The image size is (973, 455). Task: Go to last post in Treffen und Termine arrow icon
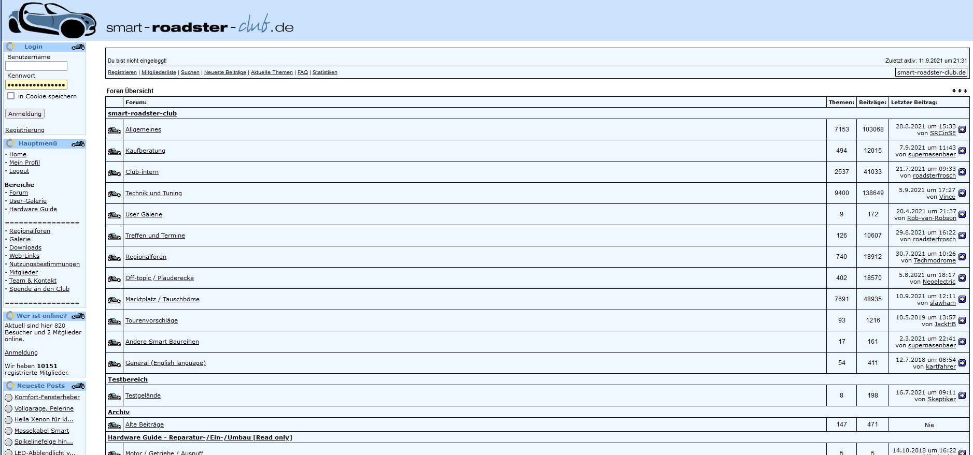pyautogui.click(x=962, y=236)
